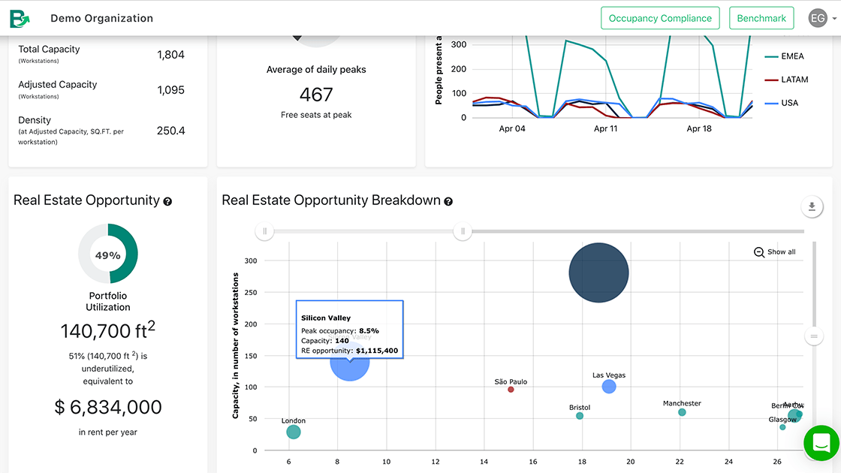Download the opportunity breakdown chart
This screenshot has height=473, width=841.
[x=812, y=206]
